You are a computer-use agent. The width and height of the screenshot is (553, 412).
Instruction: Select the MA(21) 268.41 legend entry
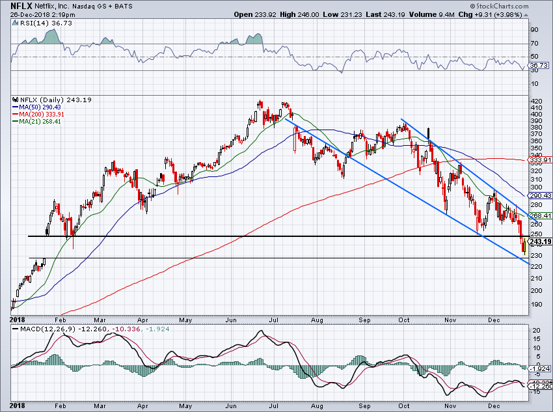pyautogui.click(x=36, y=121)
